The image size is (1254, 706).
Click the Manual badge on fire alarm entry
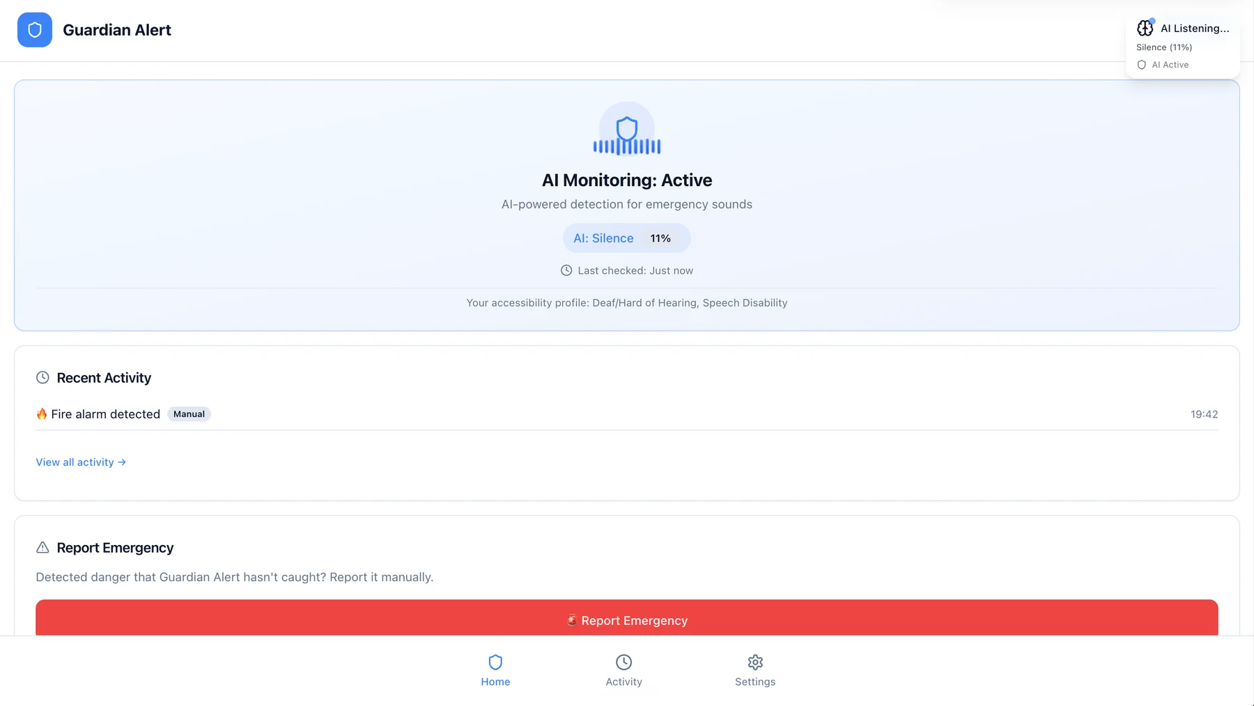click(x=189, y=414)
